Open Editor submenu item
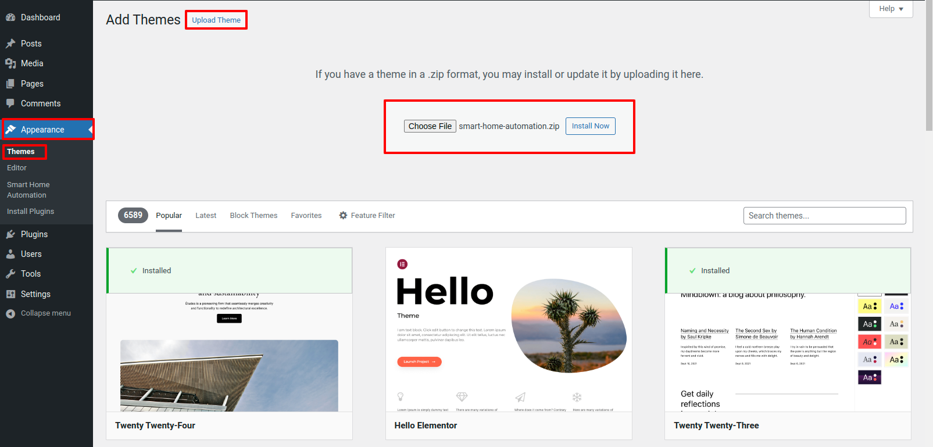933x447 pixels. pos(17,168)
